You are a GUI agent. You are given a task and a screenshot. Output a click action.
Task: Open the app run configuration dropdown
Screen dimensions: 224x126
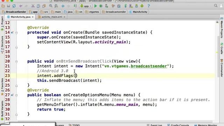[86, 6]
